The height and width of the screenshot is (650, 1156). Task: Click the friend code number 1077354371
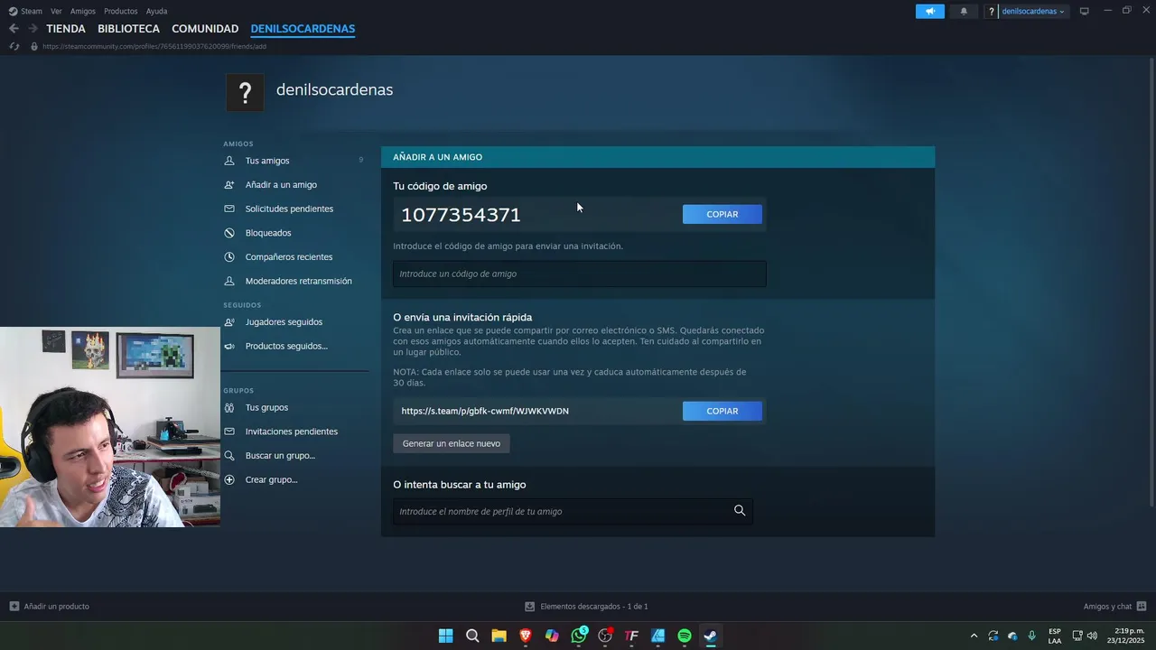tap(461, 215)
